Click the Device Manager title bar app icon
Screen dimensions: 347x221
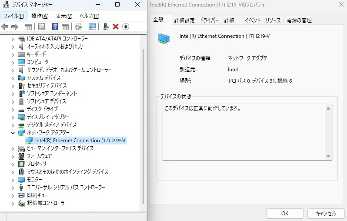click(x=6, y=4)
